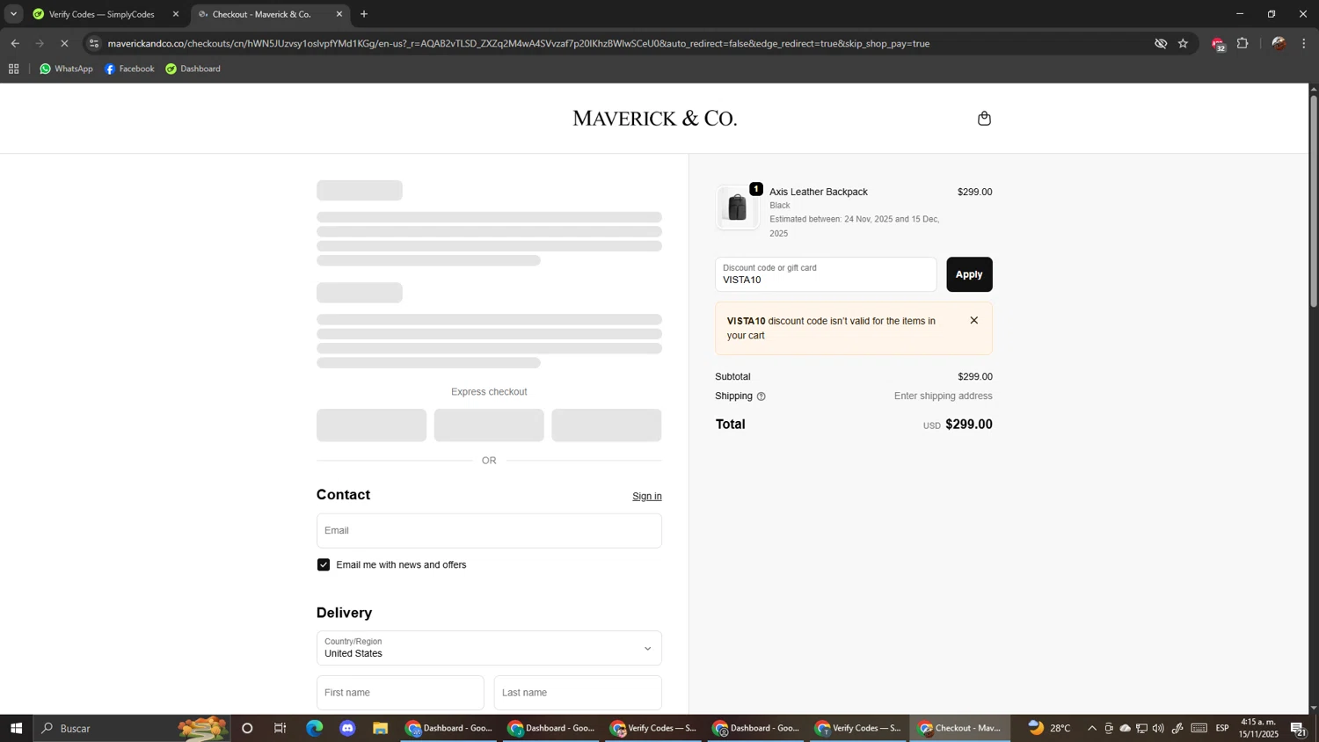The height and width of the screenshot is (742, 1319).
Task: Open the shopping bag cart icon
Action: [x=984, y=119]
